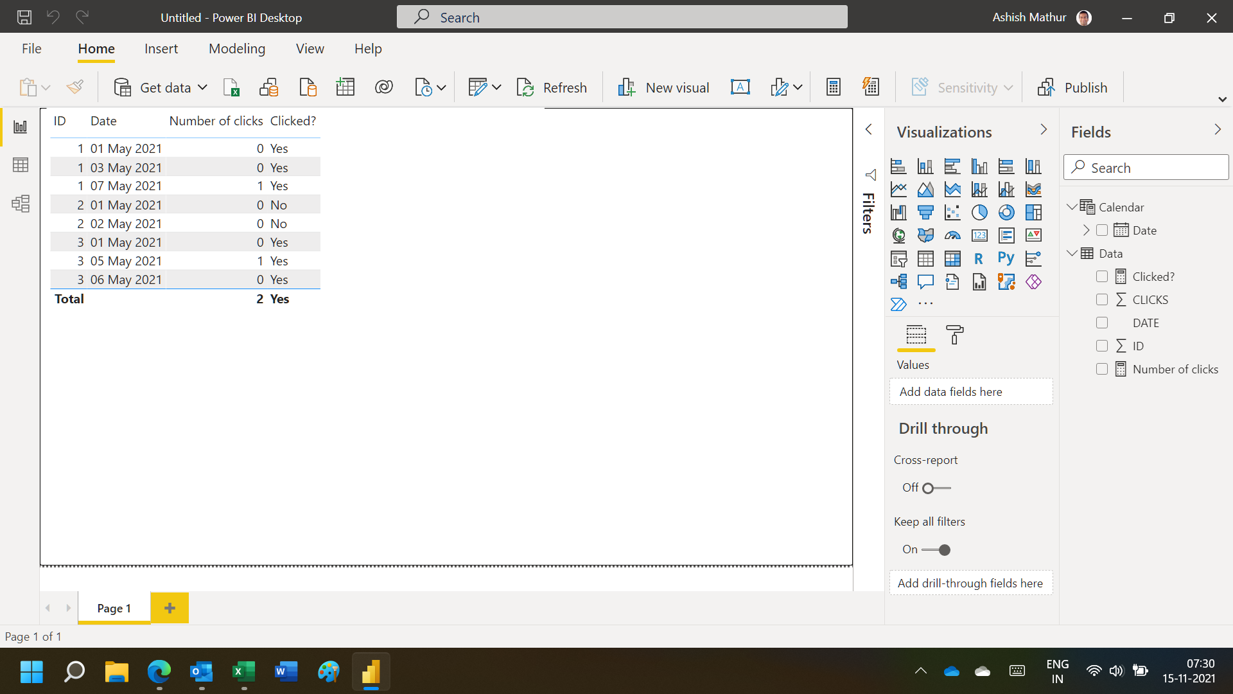Check the Number of clicks checkbox
Screen dimensions: 1233x694
pos(1102,369)
